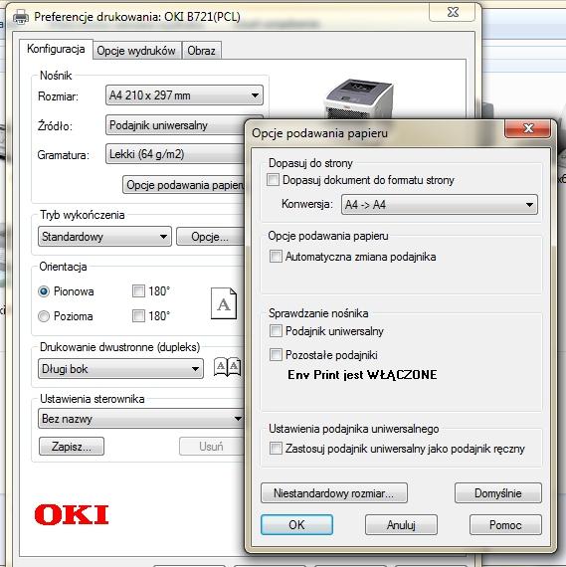Click the Zapisz... button
This screenshot has width=566, height=567.
tap(72, 447)
